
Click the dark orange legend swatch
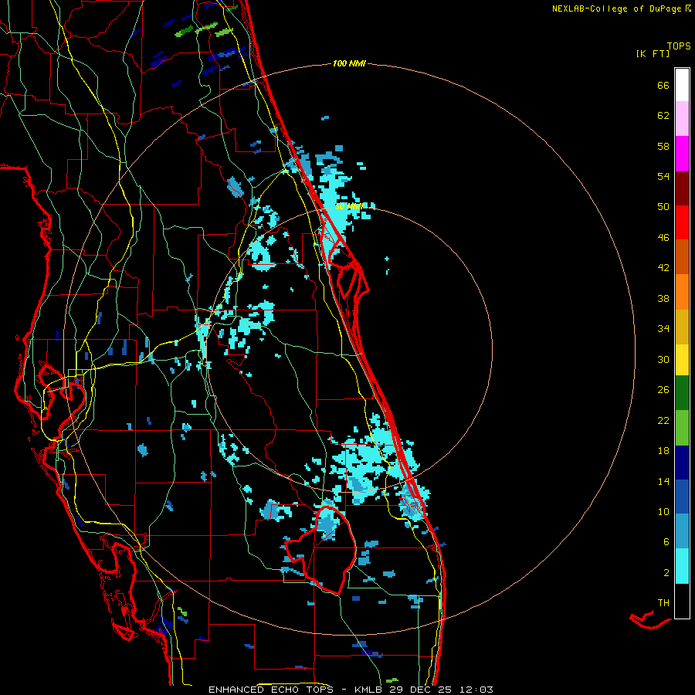[x=682, y=256]
